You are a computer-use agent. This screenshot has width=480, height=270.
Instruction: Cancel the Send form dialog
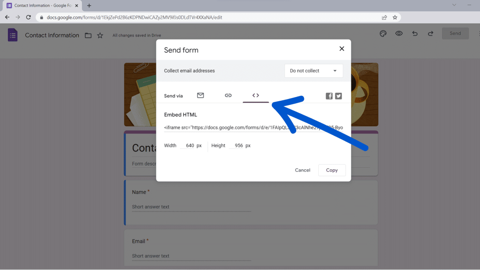click(302, 170)
